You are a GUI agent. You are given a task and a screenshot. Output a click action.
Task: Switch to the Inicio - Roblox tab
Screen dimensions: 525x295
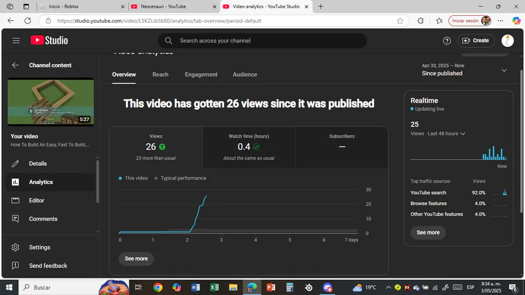82,6
